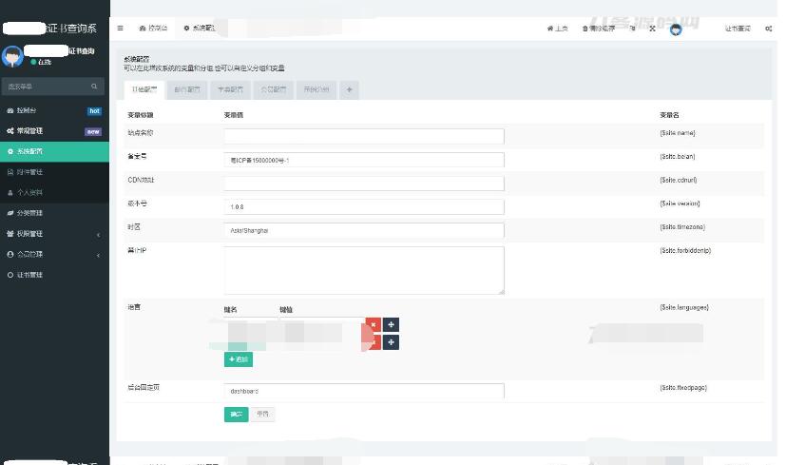Image resolution: width=786 pixels, height=465 pixels.
Task: Click the {$site.cdnurl} variable text
Action: point(679,180)
